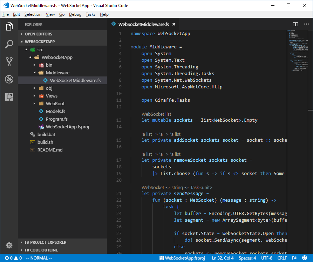
Task: Open the editor actions ellipsis menu
Action: (307, 24)
